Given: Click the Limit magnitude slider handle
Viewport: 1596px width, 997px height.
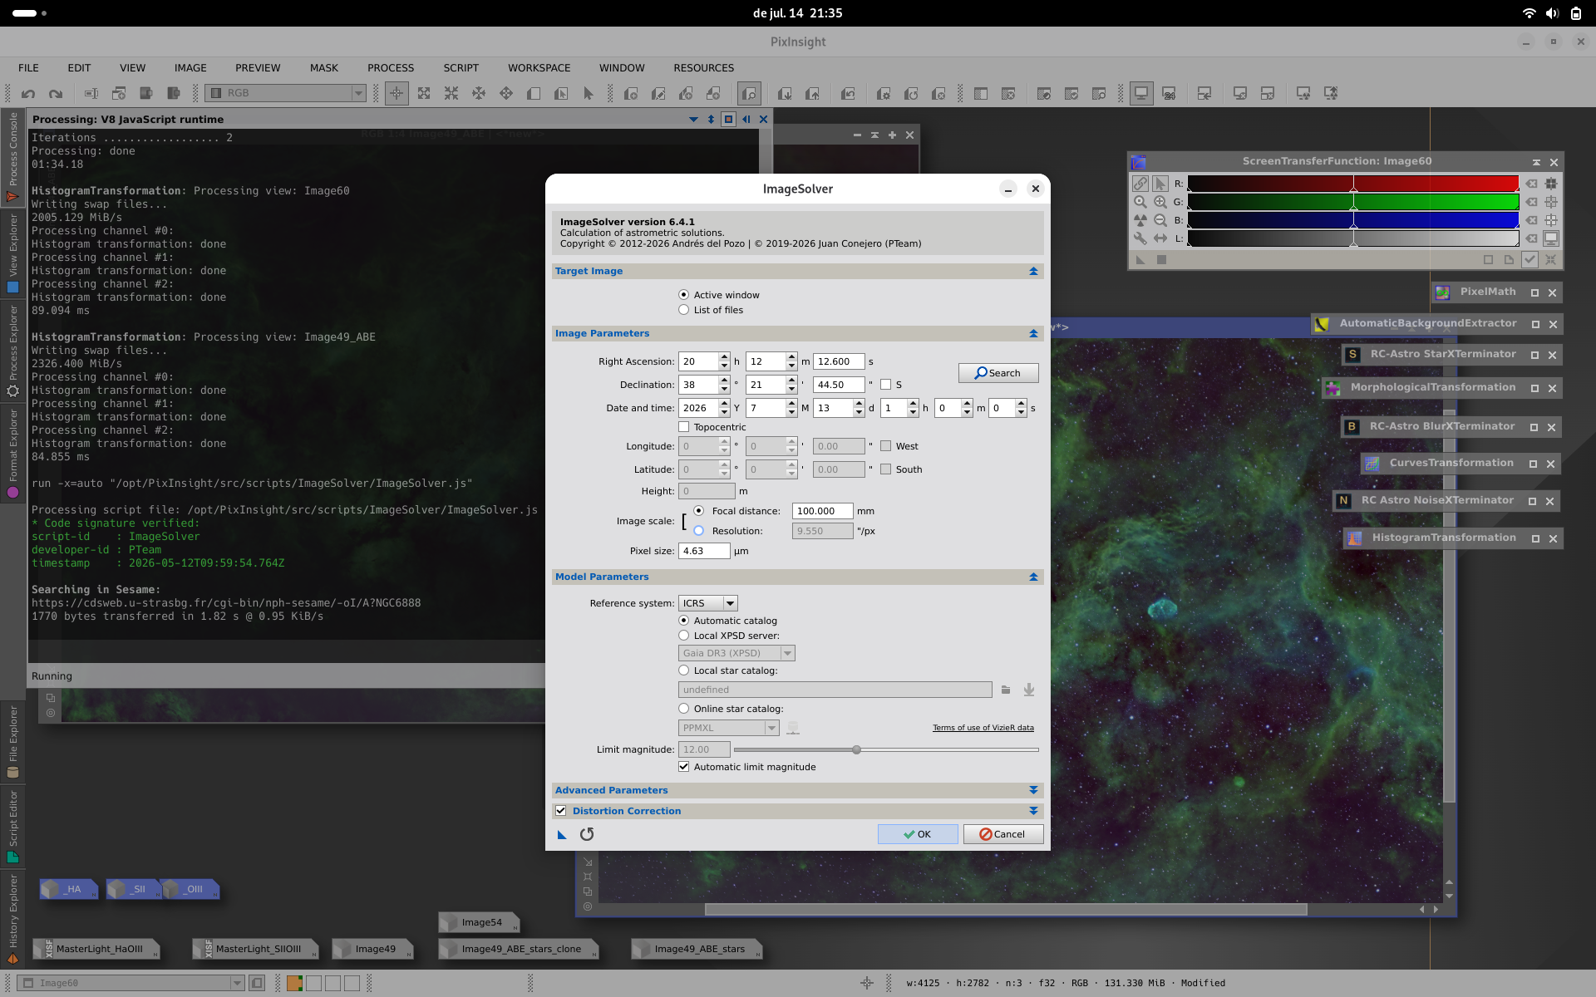Looking at the screenshot, I should (x=856, y=749).
